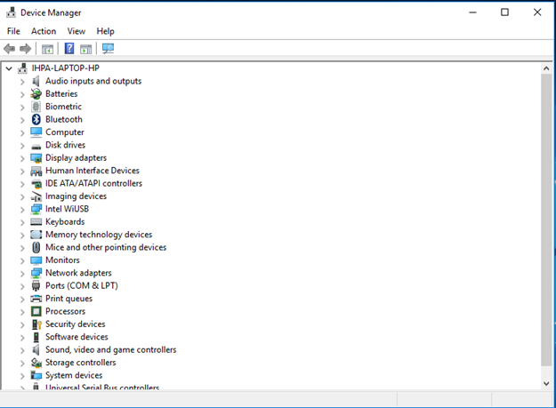Click the Security devices icon
556x408 pixels.
point(36,324)
